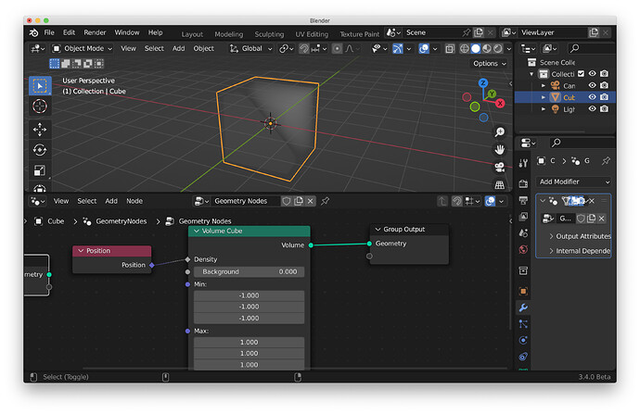This screenshot has height=413, width=640.
Task: Open the Add Modifier dropdown
Action: [x=574, y=181]
